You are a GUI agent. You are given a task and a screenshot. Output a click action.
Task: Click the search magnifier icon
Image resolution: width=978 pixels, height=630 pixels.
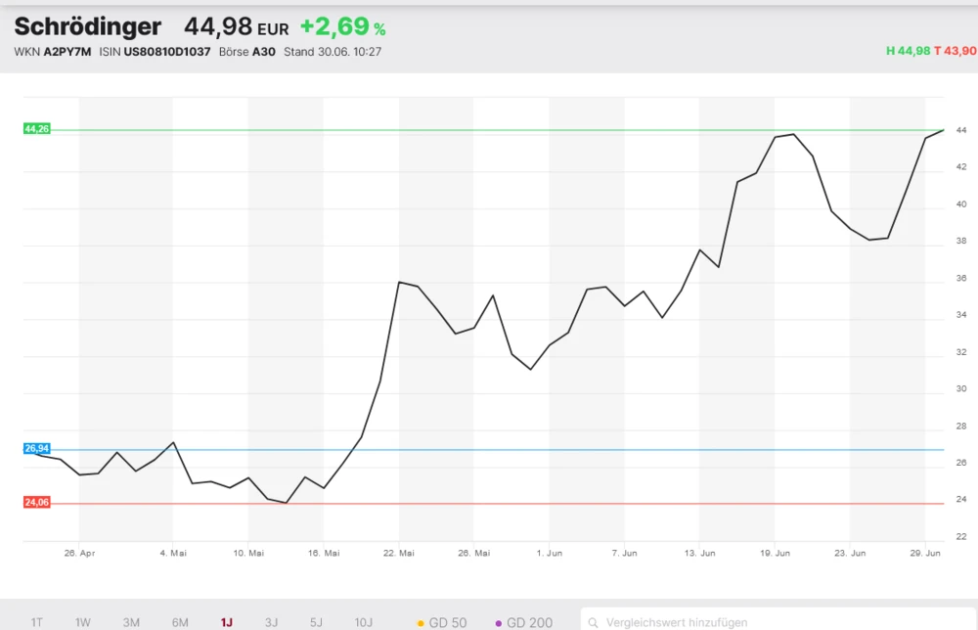(593, 622)
